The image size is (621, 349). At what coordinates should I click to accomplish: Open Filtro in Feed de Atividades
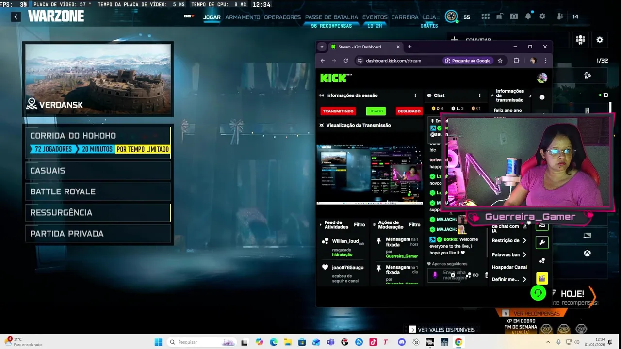(359, 225)
